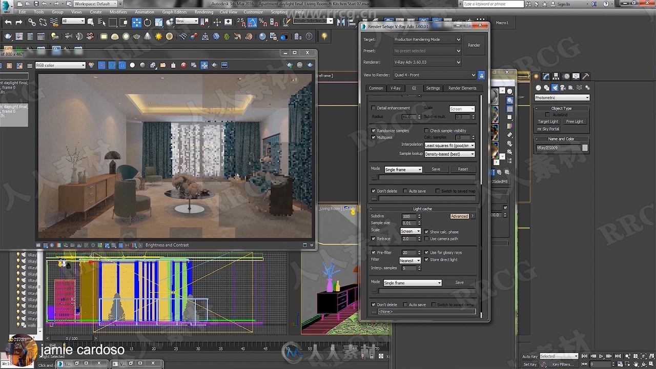
Task: Click the Free Light button
Action: pyautogui.click(x=575, y=121)
